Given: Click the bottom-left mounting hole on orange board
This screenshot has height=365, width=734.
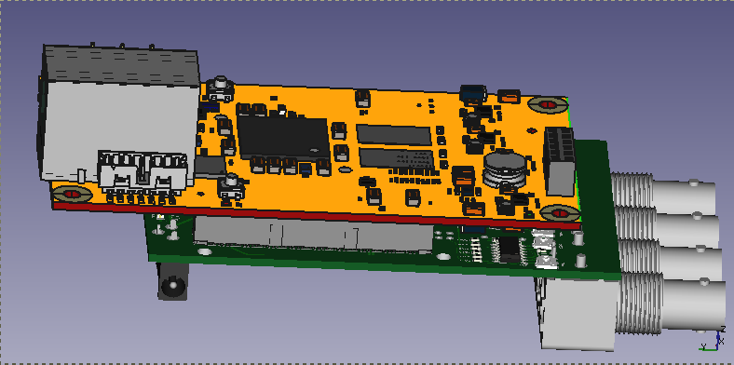Looking at the screenshot, I should (x=71, y=194).
